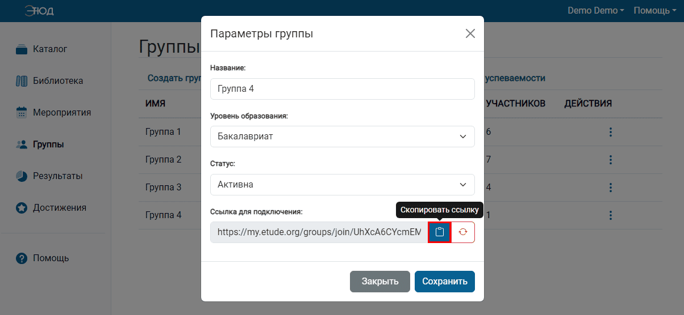Click Группа 3 row name
Image resolution: width=684 pixels, height=315 pixels.
click(163, 188)
